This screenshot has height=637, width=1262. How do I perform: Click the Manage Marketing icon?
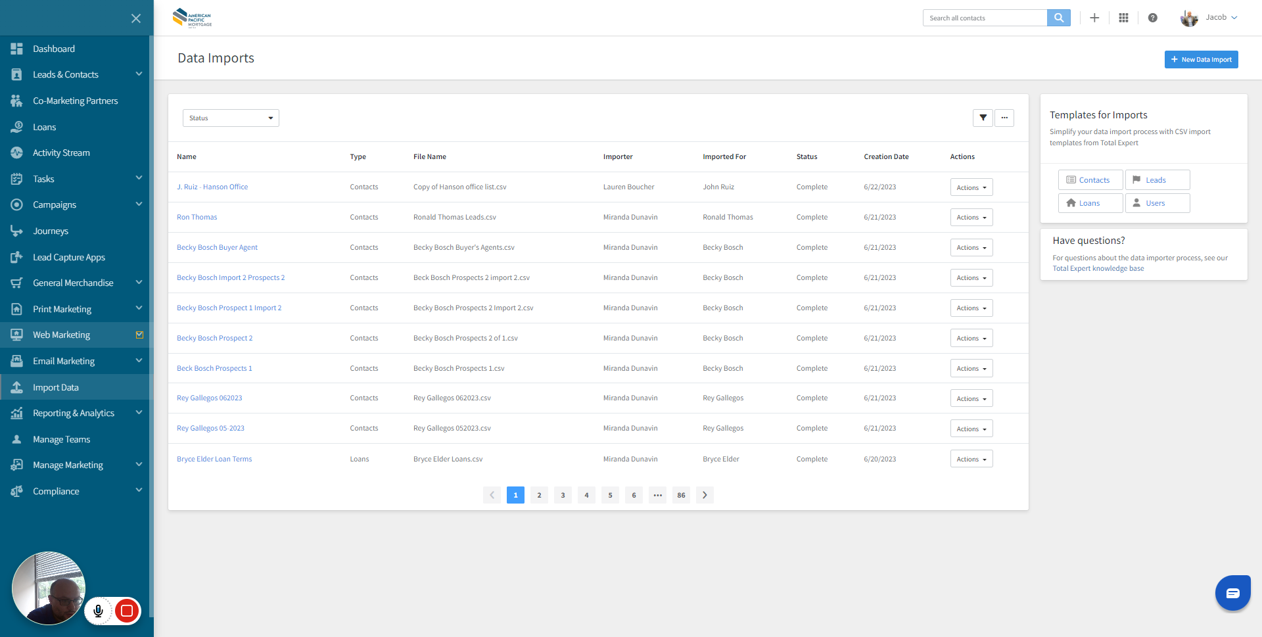[16, 465]
